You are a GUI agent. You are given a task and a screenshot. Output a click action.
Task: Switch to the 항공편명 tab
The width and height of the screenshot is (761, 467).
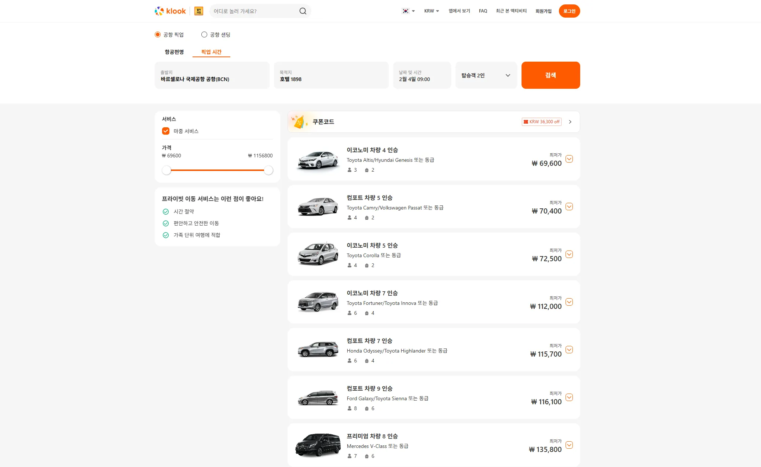[174, 52]
